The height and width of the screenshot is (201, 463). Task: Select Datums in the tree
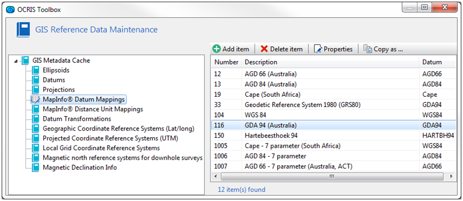[54, 80]
